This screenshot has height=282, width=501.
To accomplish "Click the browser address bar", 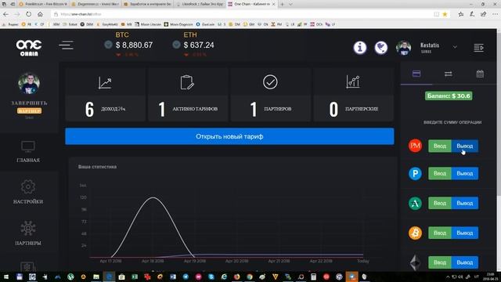I will pos(243,14).
